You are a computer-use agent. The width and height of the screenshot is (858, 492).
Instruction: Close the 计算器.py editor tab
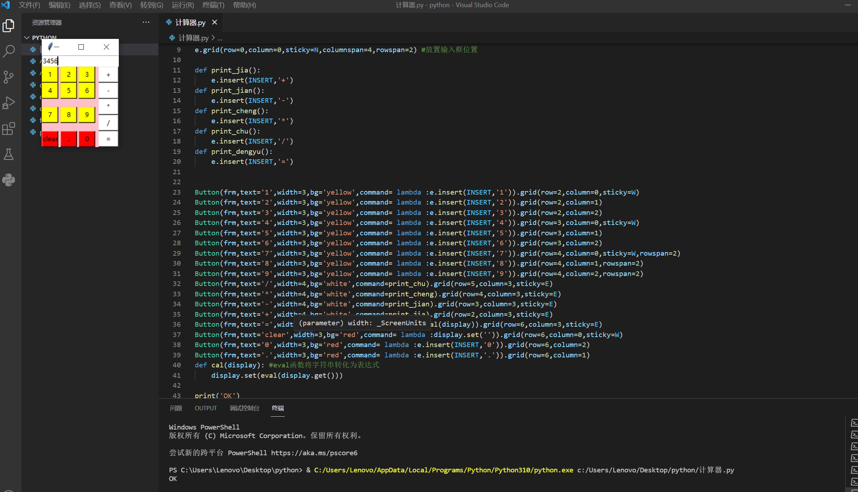pos(214,22)
